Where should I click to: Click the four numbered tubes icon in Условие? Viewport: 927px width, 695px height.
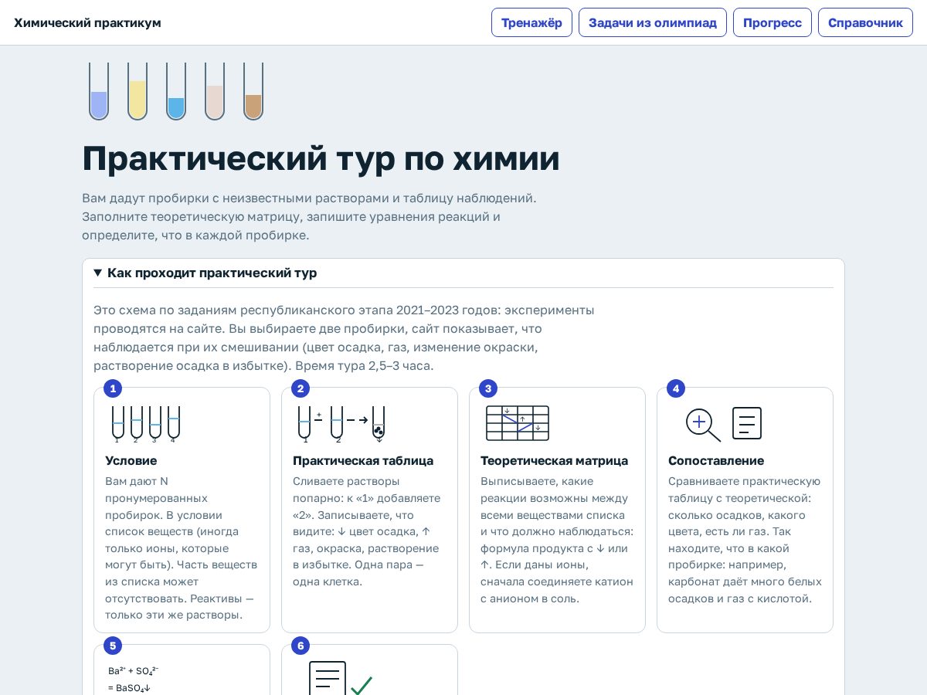pyautogui.click(x=145, y=424)
